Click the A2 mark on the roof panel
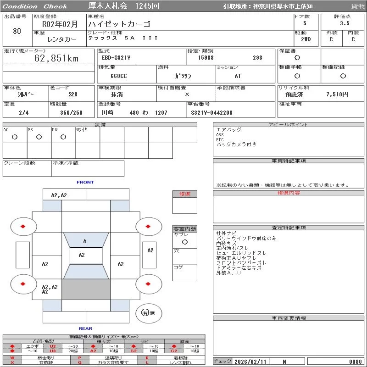Image resolution: width=367 pixels, height=367 pixels. click(82, 255)
